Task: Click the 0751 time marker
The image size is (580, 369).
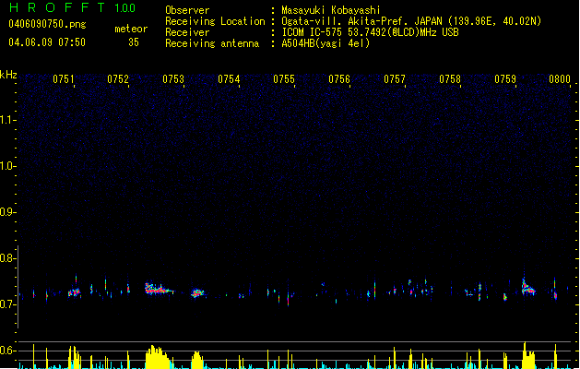Action: click(64, 79)
